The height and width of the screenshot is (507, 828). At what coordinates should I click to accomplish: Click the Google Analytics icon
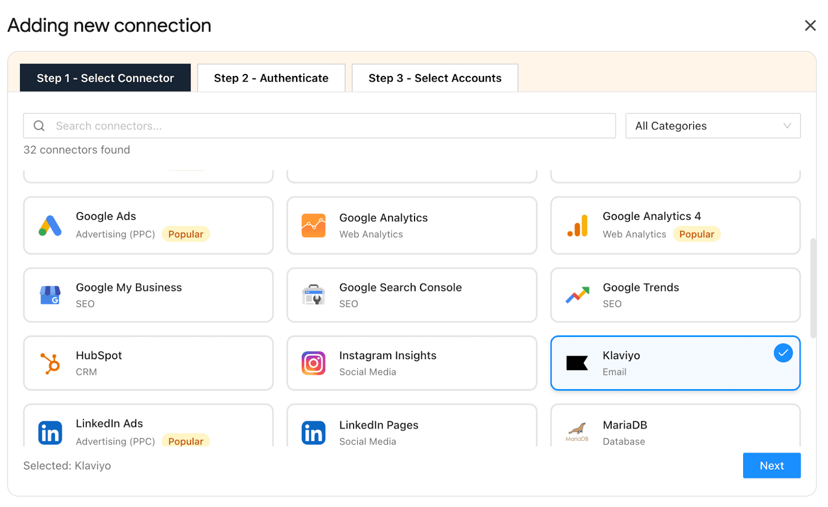(x=313, y=225)
